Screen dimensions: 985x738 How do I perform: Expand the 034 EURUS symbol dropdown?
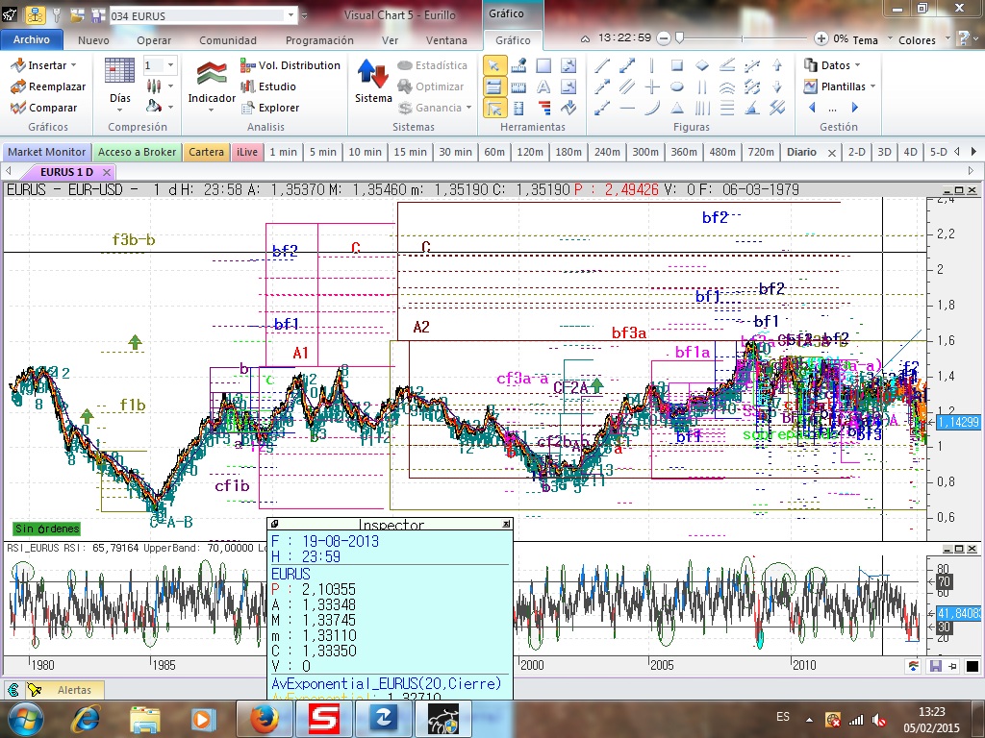click(291, 16)
